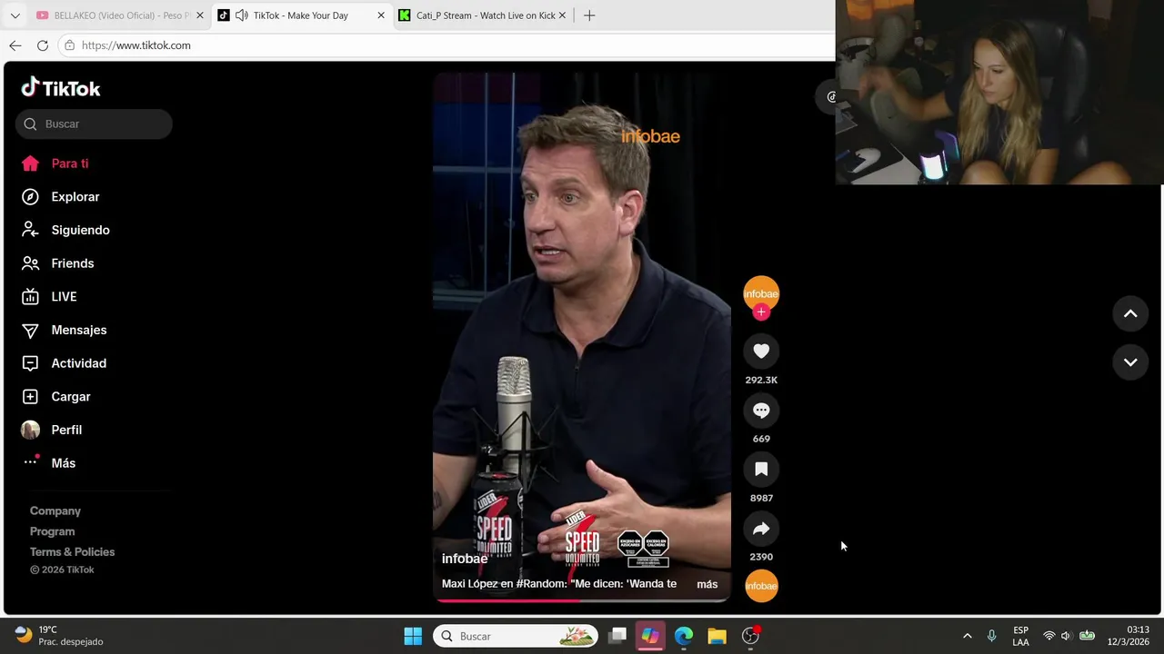1164x654 pixels.
Task: Select the TikTok - Make Your Day tab
Action: (301, 15)
